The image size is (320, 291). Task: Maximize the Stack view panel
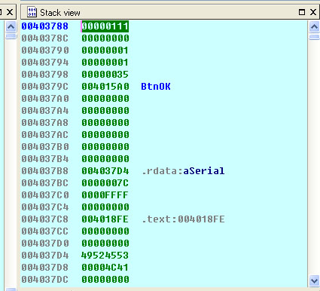point(302,12)
